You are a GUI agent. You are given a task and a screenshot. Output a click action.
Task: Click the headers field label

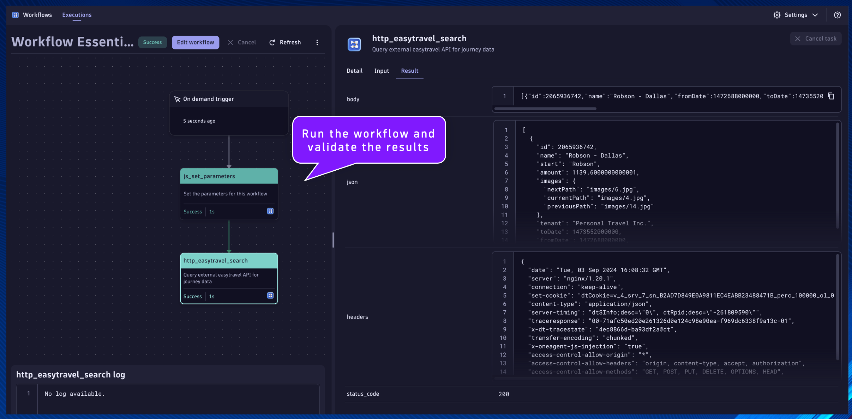357,317
